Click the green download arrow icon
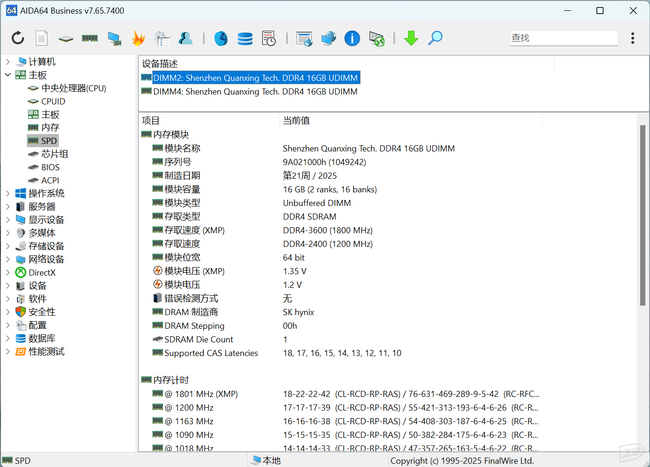 [411, 38]
